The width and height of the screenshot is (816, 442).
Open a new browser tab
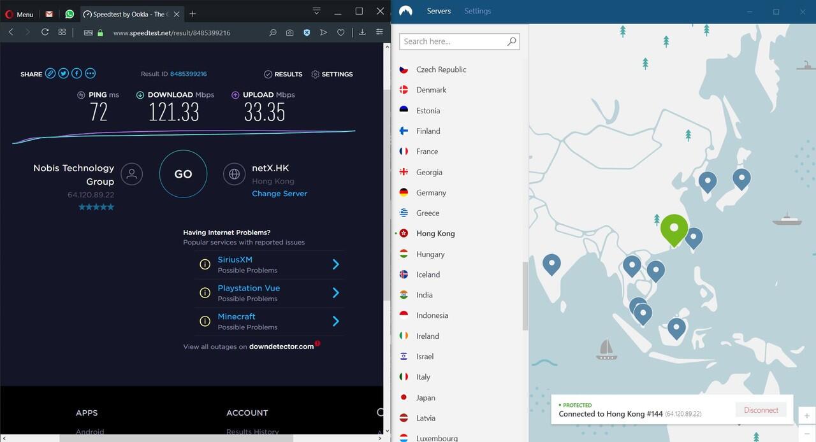[x=193, y=14]
